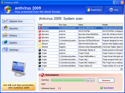Select the Win32.PerFiler name cell

click(90, 31)
